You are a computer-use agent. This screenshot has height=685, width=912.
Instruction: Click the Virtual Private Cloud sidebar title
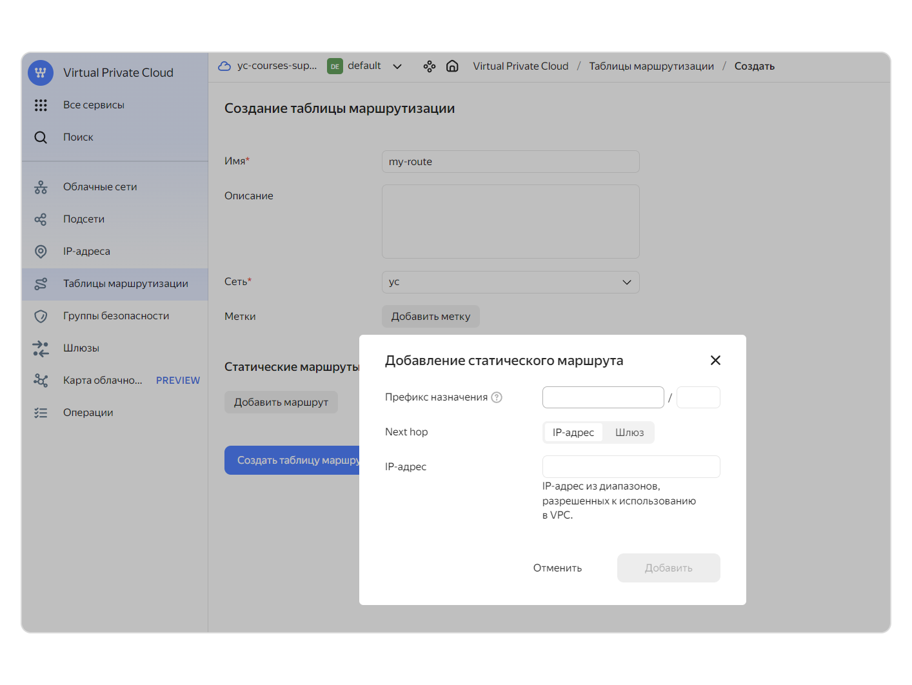[x=119, y=73]
